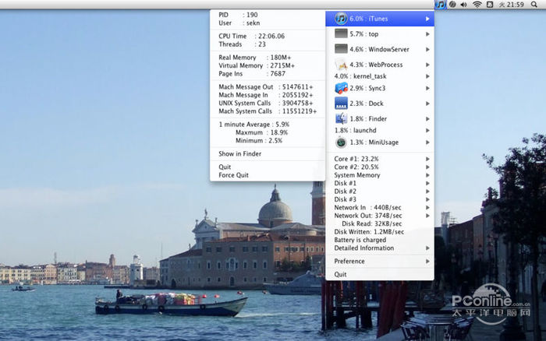Force Quit the iTunes process
Screen dimensions: 546x341
tap(233, 175)
